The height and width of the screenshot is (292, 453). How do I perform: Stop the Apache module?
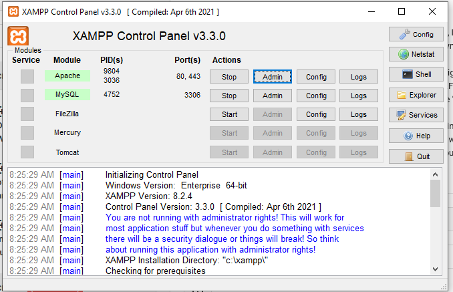229,77
